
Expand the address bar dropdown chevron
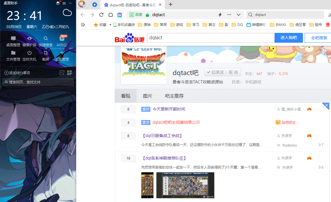click(x=239, y=15)
